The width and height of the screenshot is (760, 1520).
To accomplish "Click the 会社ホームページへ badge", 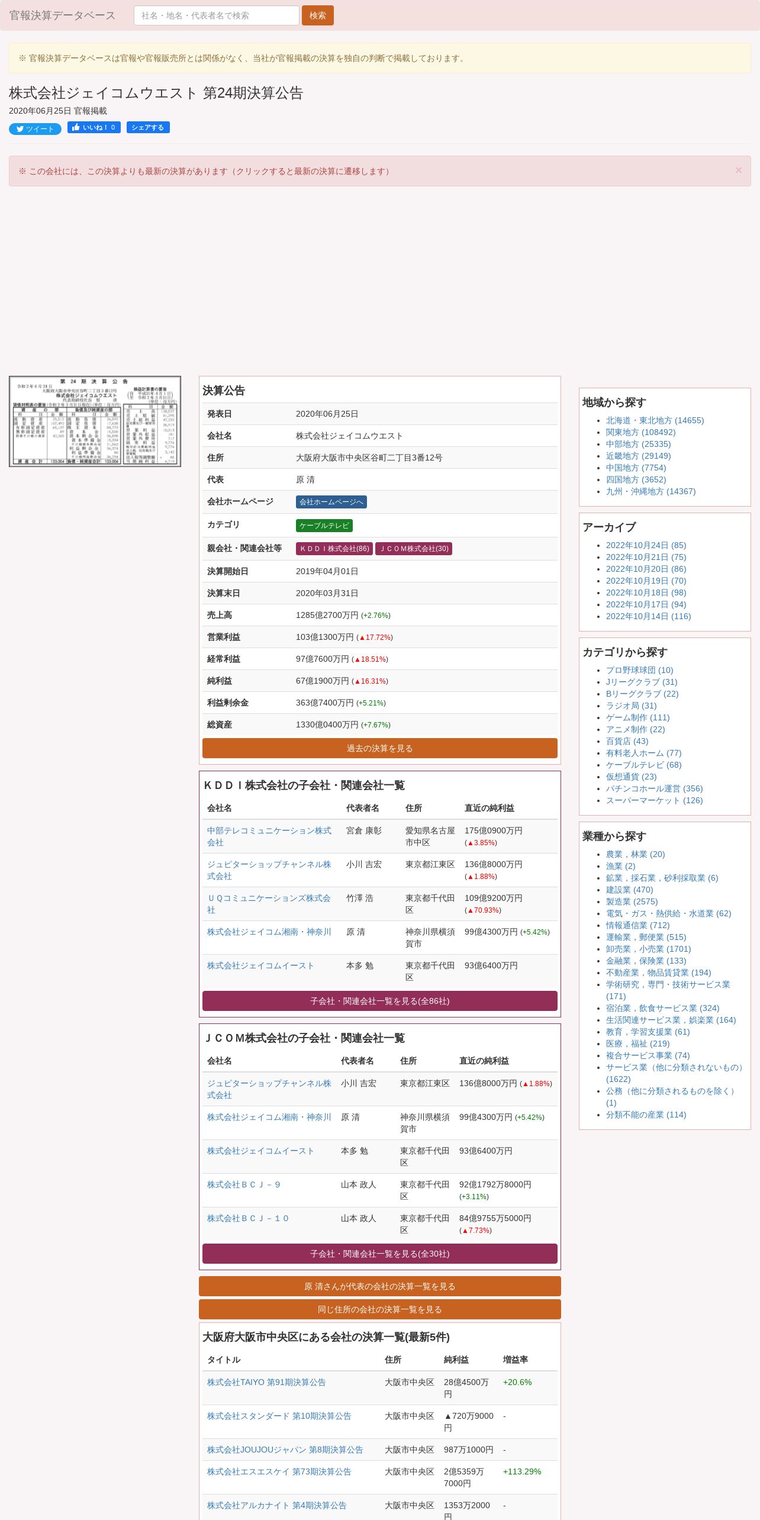I will pos(331,502).
